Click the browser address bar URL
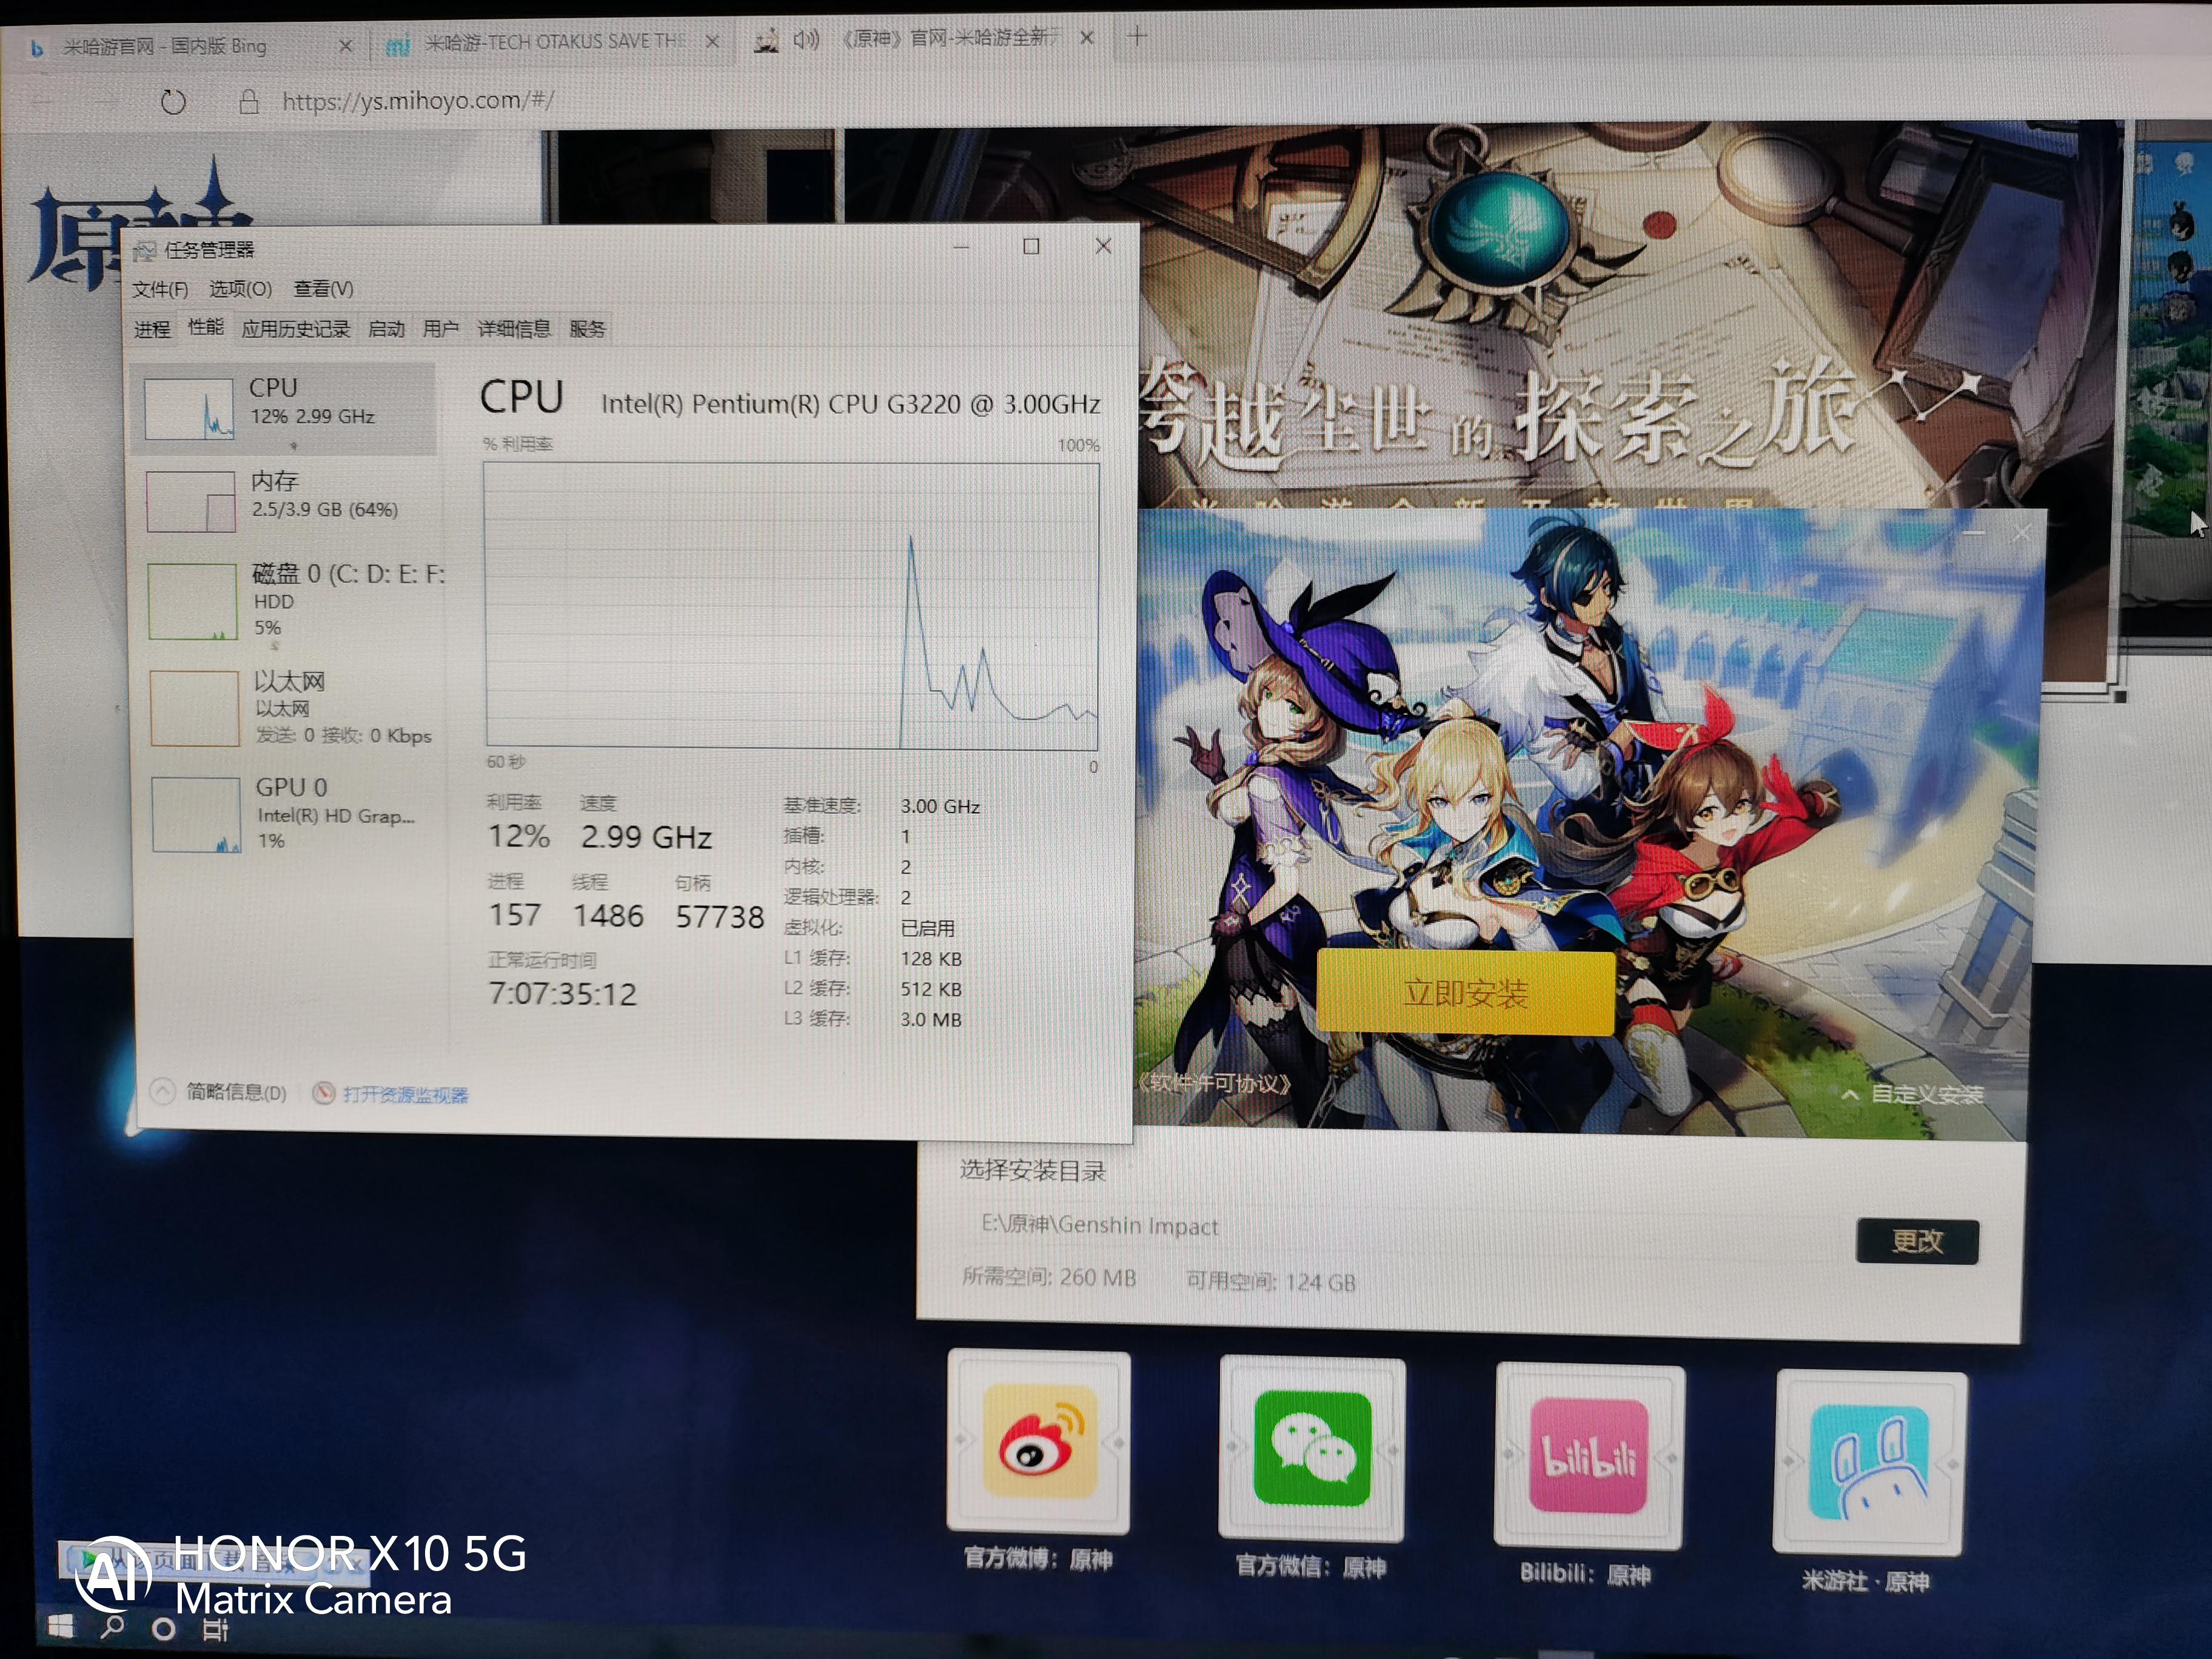2212x1659 pixels. click(x=417, y=101)
